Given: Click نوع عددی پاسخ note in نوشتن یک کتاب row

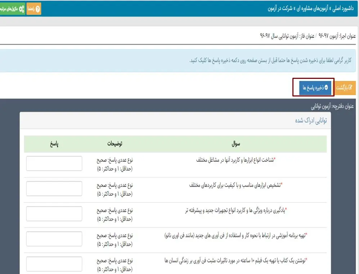Looking at the screenshot, I should pos(115,261).
